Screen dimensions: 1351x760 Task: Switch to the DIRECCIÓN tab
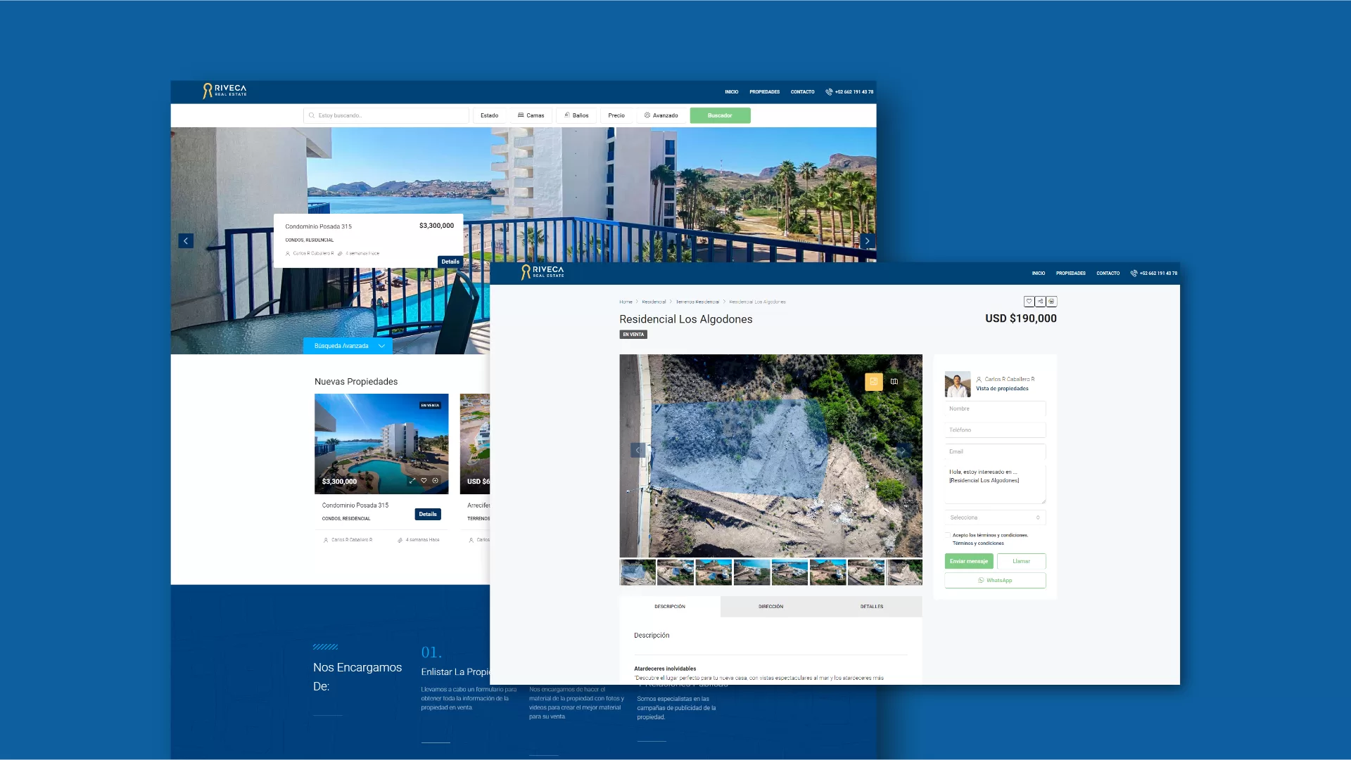(x=770, y=607)
